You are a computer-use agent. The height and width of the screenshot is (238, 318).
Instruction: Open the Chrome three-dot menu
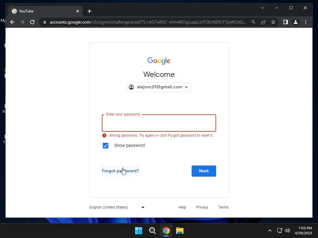[306, 22]
